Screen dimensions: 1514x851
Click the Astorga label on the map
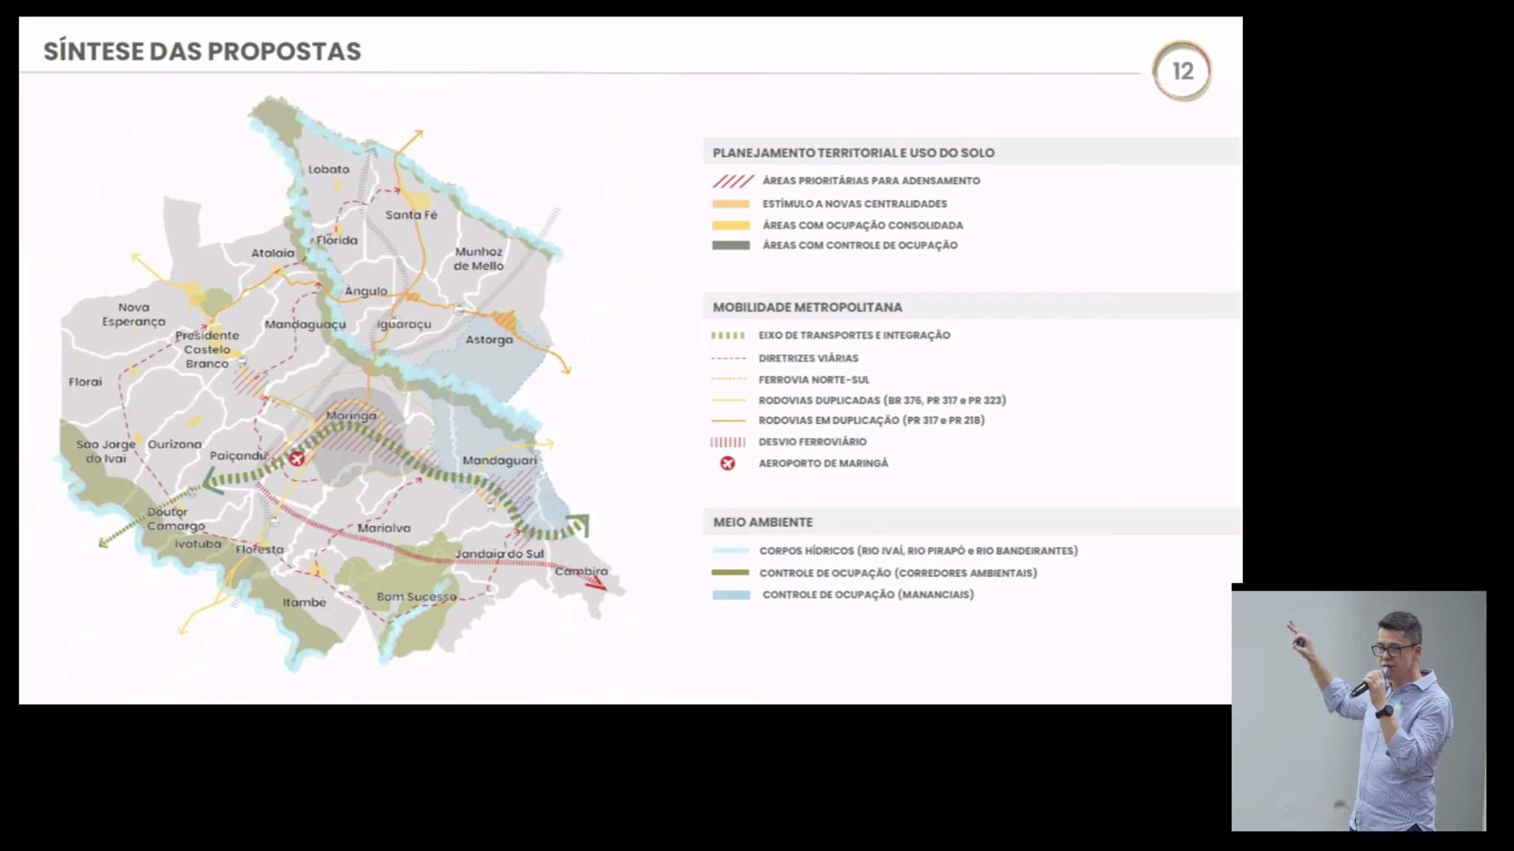489,339
